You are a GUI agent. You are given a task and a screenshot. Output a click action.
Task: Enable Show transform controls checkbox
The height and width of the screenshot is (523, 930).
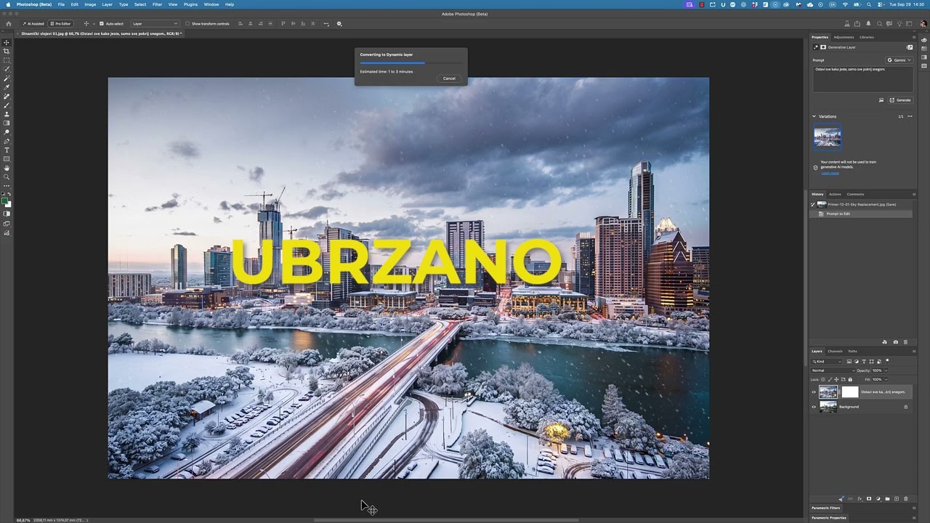(187, 24)
